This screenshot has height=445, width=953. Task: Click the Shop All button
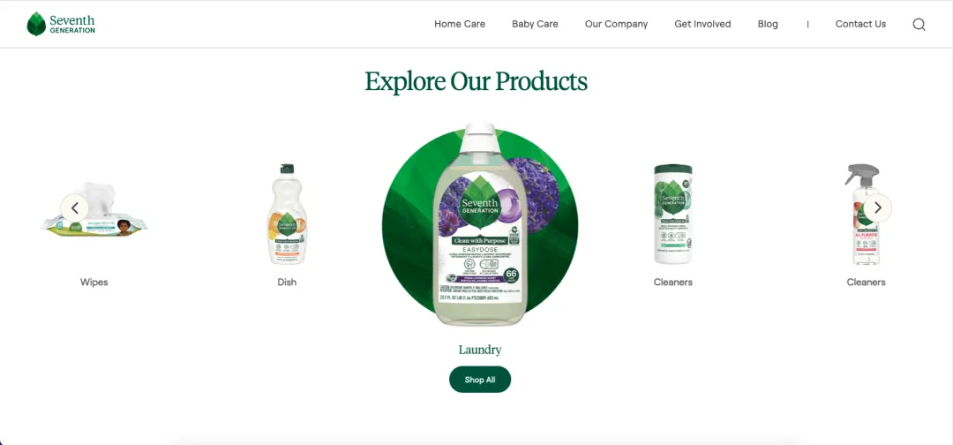tap(480, 380)
